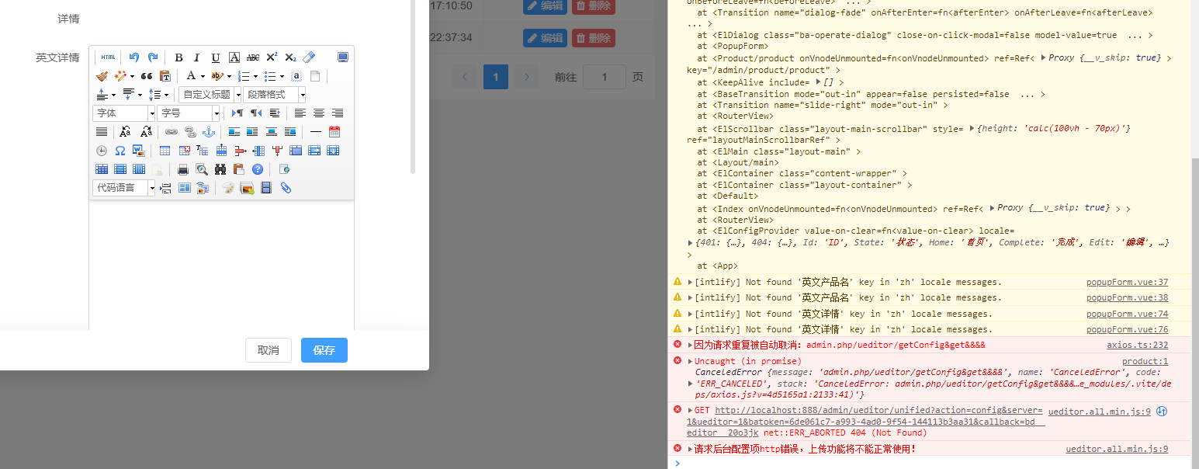Attach a file with paperclip icon
1199x469 pixels.
point(286,188)
